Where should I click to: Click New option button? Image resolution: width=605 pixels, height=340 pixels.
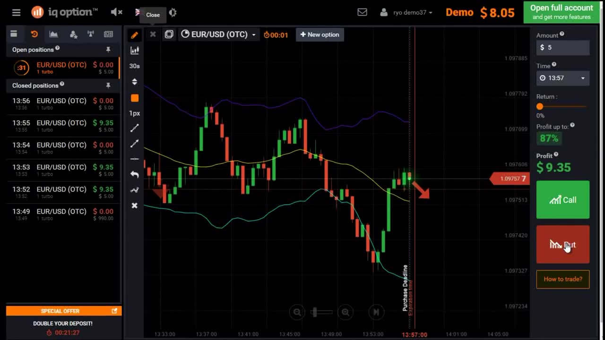point(320,34)
